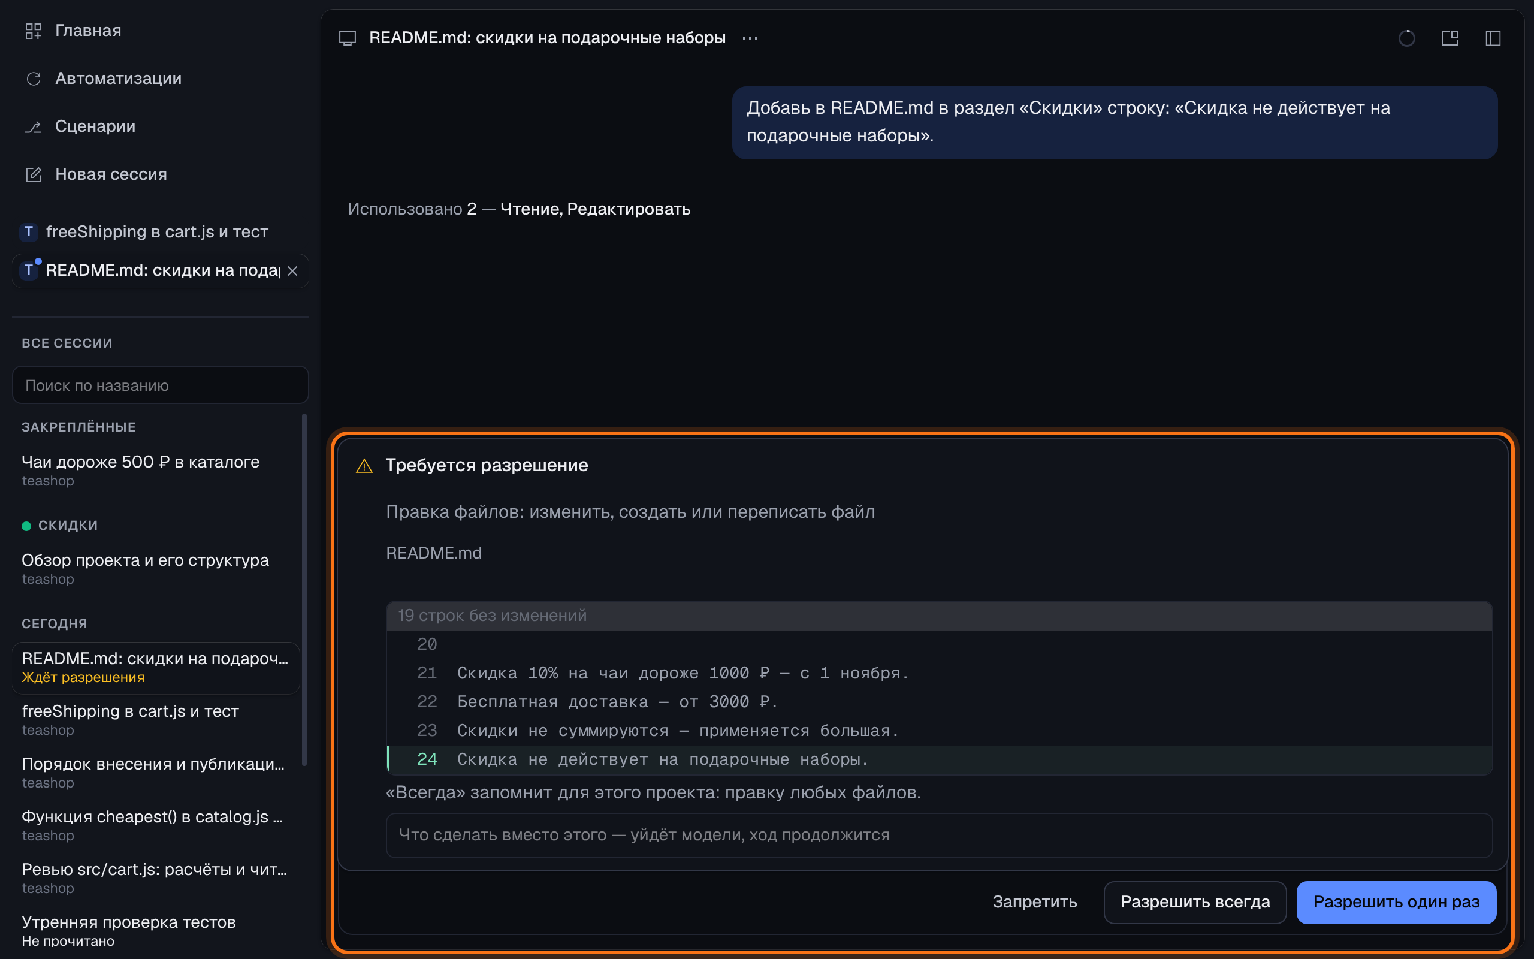This screenshot has width=1534, height=959.
Task: Click session title in the header bar
Action: click(547, 38)
